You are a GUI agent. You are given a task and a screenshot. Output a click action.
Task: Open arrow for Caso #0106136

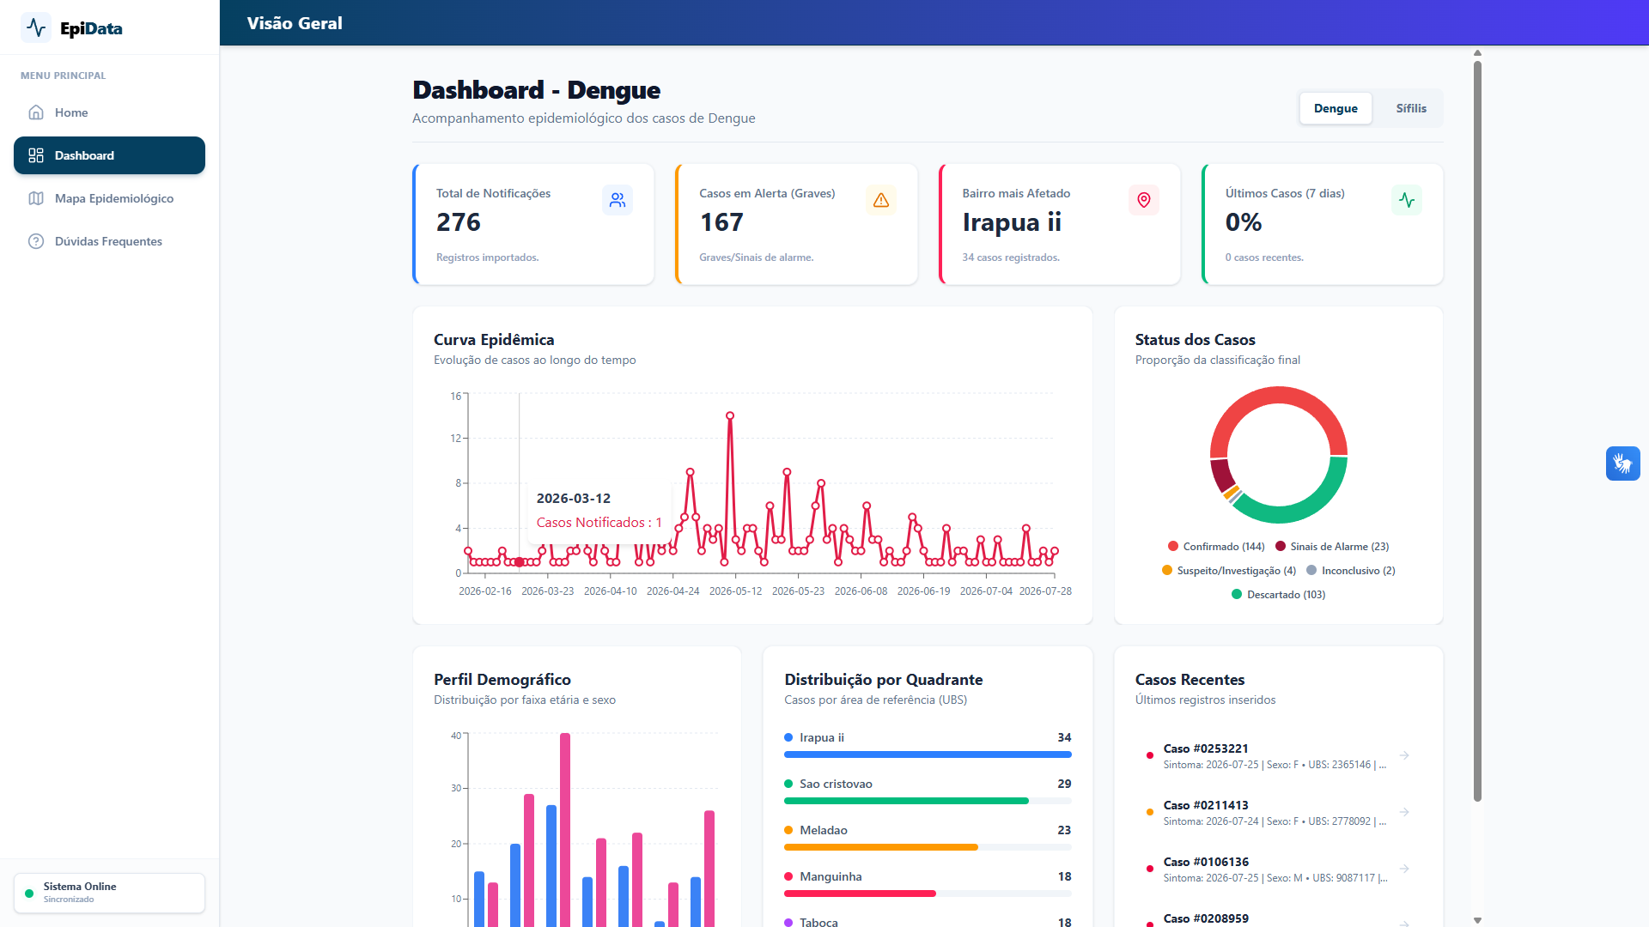tap(1404, 869)
